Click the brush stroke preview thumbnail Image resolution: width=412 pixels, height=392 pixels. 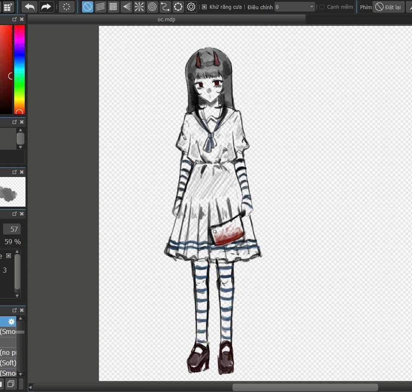[x=13, y=192]
